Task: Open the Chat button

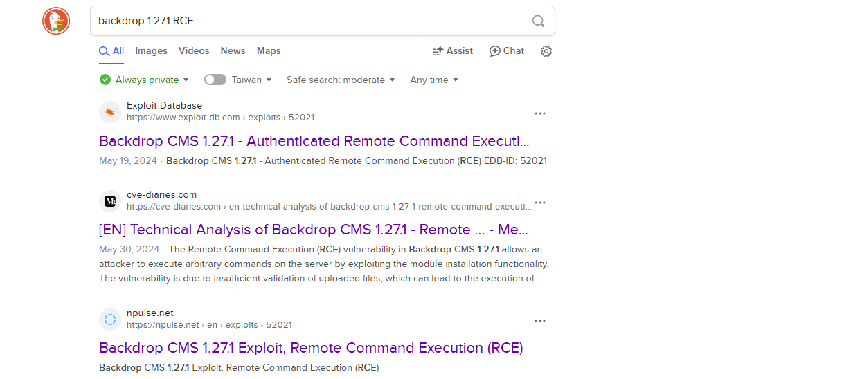Action: [x=507, y=50]
